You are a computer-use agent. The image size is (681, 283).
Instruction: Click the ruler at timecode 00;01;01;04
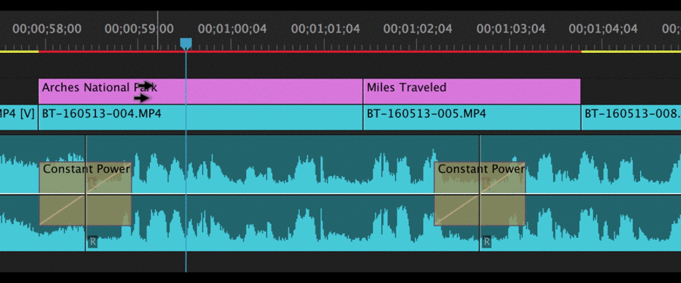[325, 29]
